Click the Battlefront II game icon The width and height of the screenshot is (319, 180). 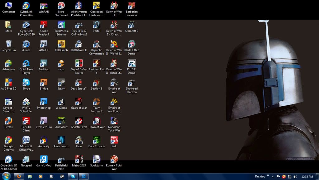tap(79, 46)
